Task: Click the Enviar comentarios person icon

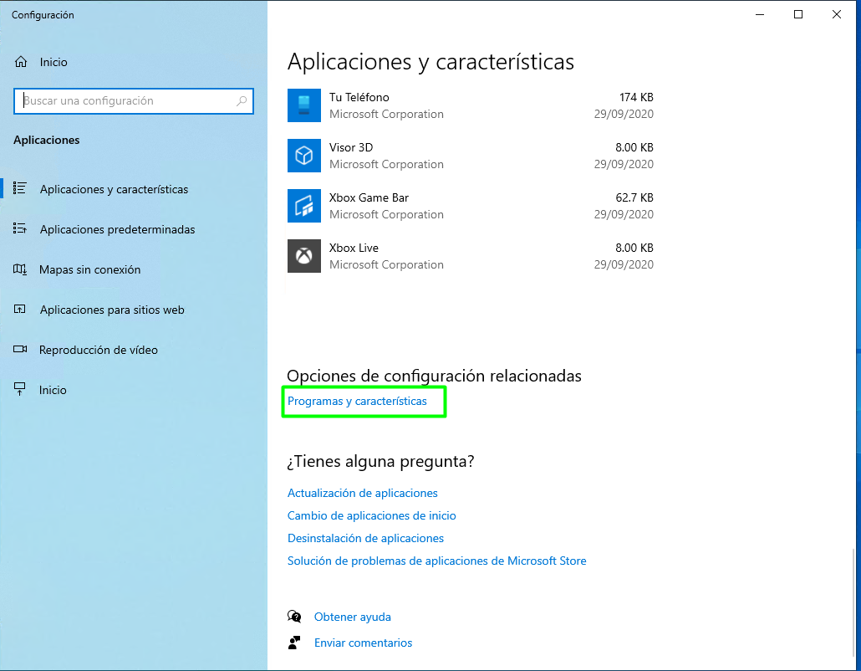Action: (294, 643)
